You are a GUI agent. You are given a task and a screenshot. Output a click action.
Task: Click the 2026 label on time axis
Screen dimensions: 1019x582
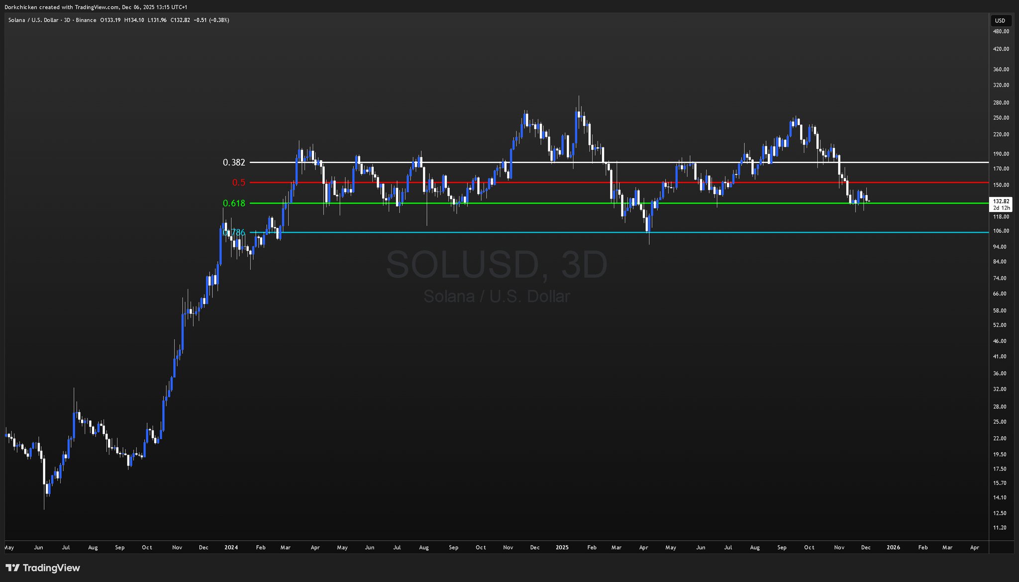click(x=893, y=547)
